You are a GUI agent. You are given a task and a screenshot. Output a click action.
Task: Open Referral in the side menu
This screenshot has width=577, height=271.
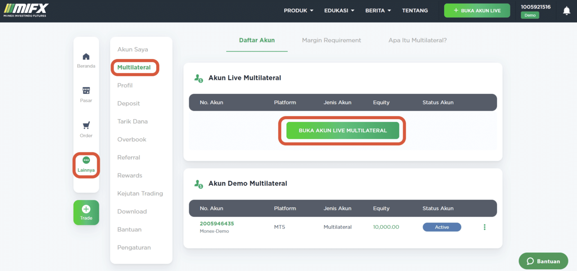coord(128,157)
